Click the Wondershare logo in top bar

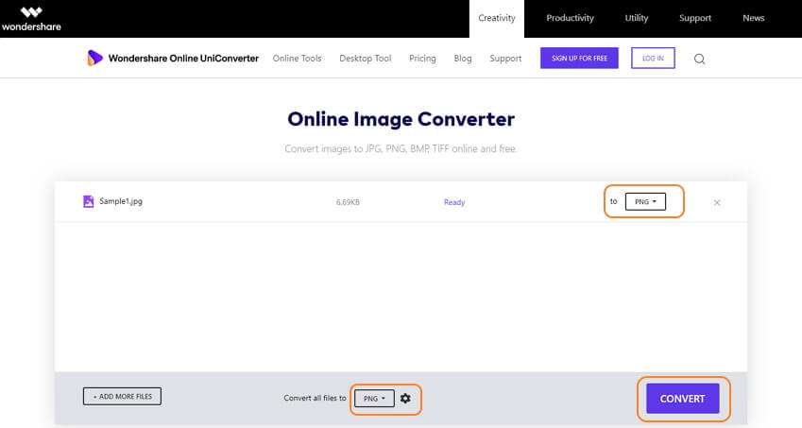pyautogui.click(x=30, y=19)
